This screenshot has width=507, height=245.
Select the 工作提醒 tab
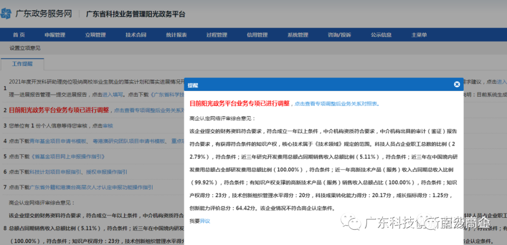click(x=23, y=64)
